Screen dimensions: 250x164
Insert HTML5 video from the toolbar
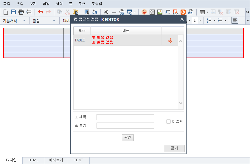pyautogui.click(x=175, y=12)
